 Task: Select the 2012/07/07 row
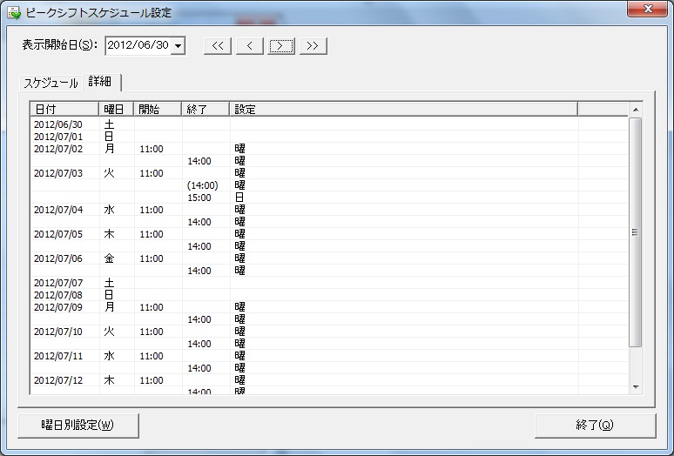(x=329, y=283)
